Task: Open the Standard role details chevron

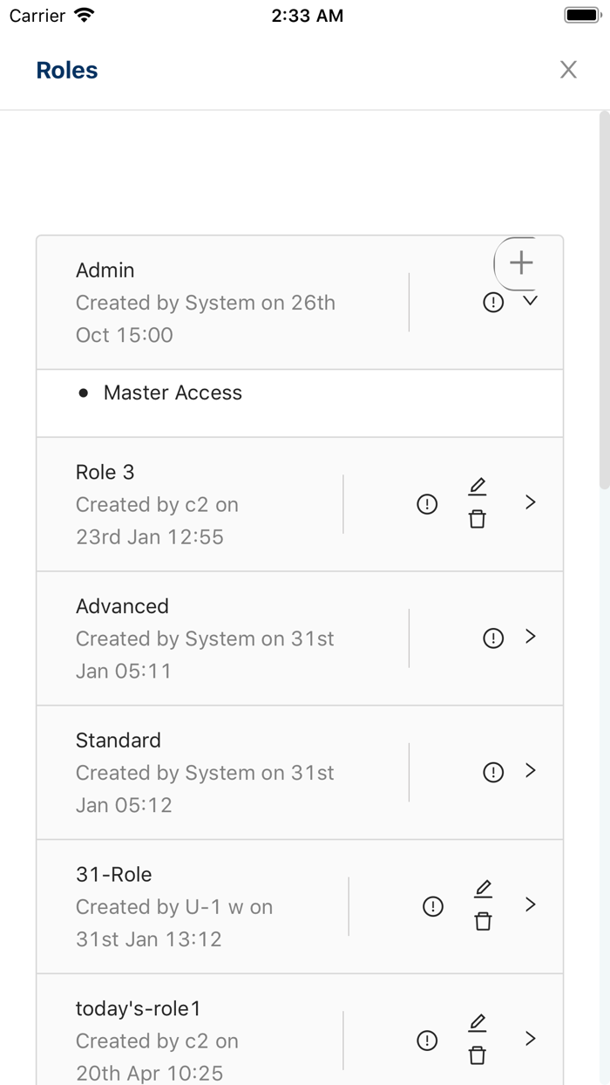Action: [x=532, y=772]
